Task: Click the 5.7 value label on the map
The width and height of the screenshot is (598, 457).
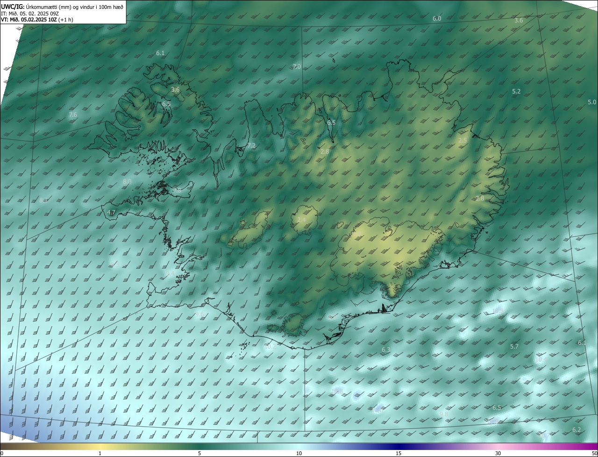Action: pos(514,346)
